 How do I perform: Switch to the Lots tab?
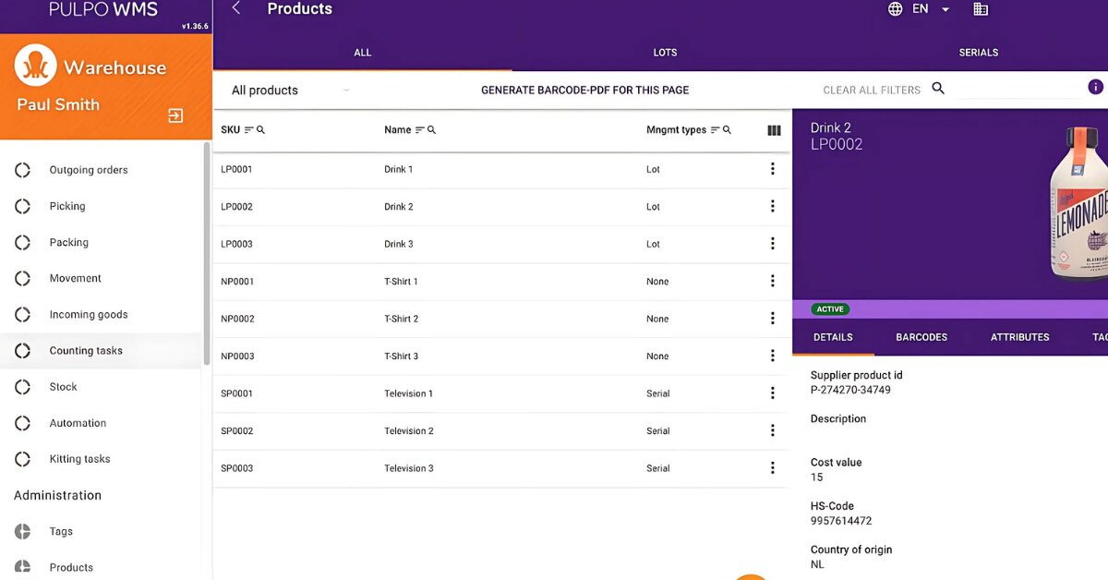coord(665,53)
